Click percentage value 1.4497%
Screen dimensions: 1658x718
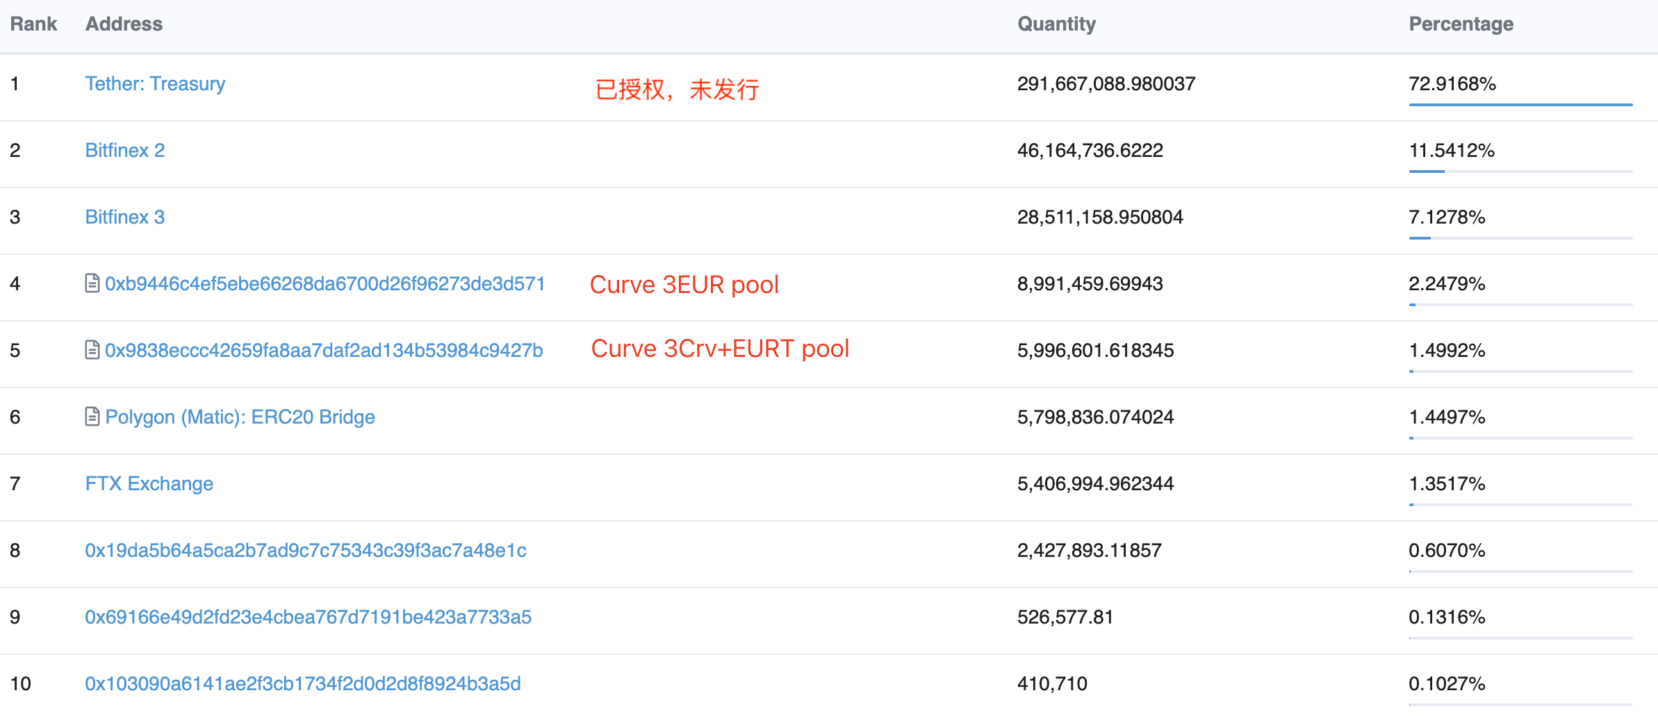[1447, 417]
